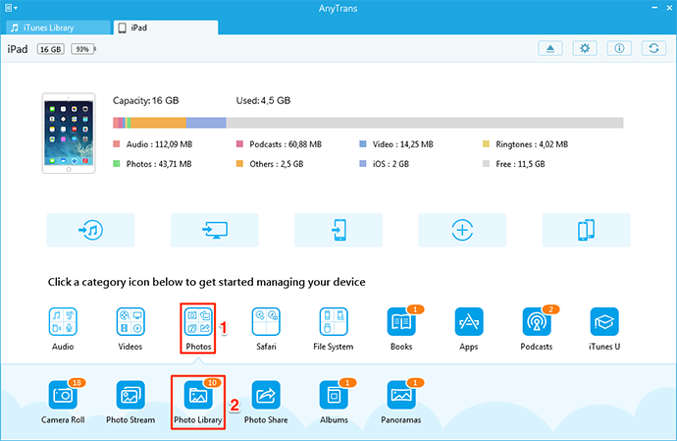Open Panoramas subcategory

point(401,395)
